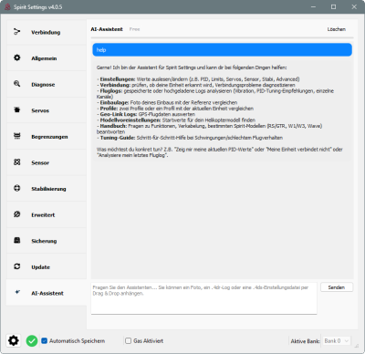Select the Erweitert tab label
This screenshot has height=354, width=365.
point(43,215)
